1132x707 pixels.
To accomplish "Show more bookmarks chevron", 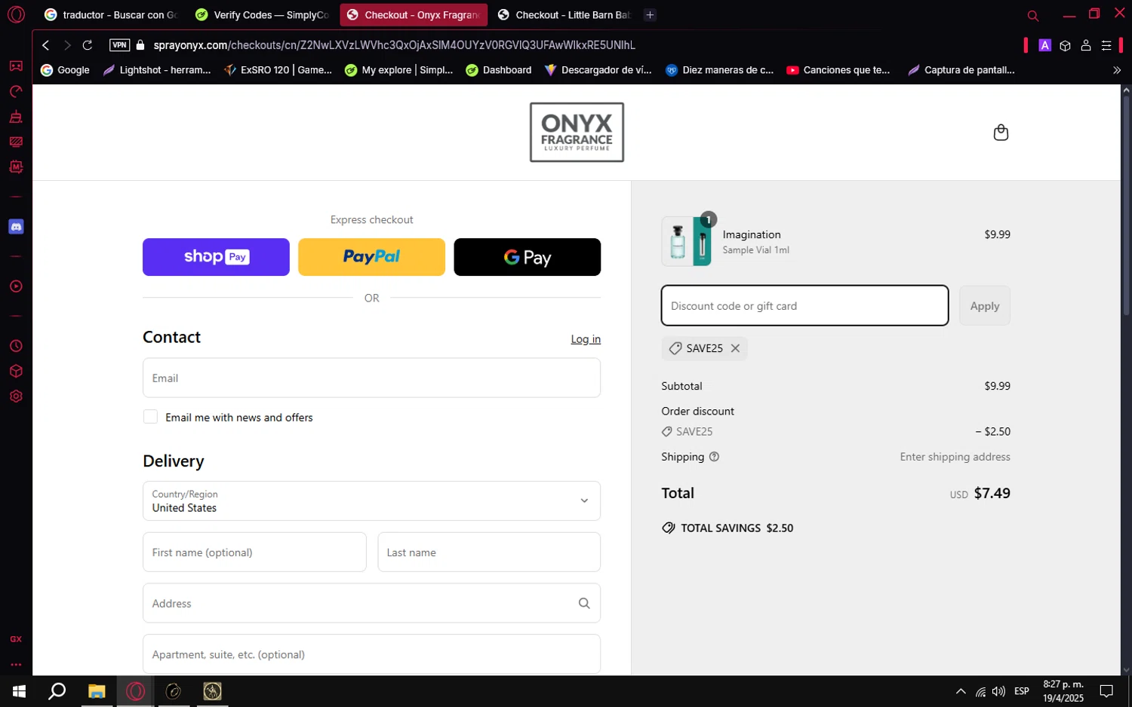I will click(1117, 70).
